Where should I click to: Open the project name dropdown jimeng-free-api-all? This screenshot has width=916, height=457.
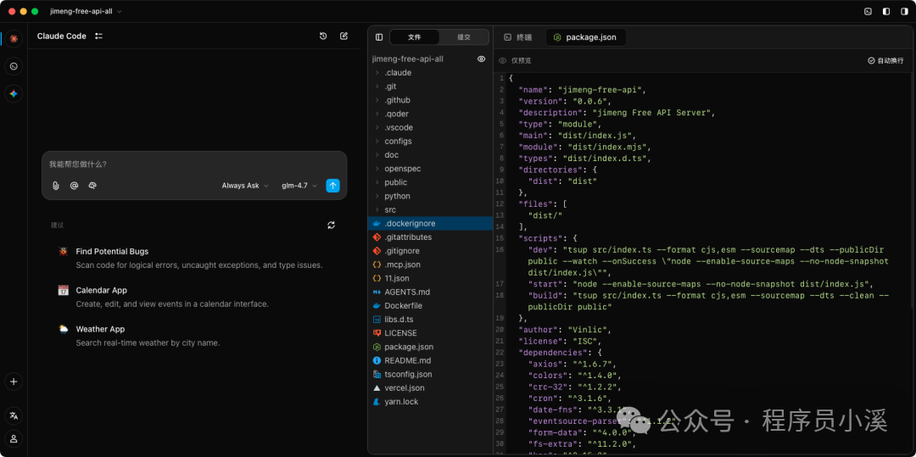coord(86,11)
